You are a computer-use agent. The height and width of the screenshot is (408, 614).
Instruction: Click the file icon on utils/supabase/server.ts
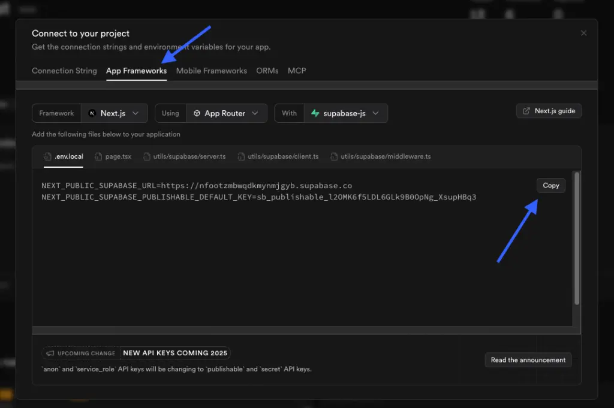[146, 156]
